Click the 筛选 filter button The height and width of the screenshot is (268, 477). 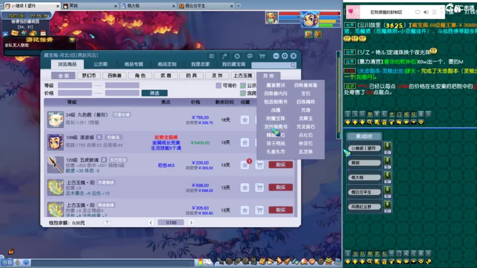[154, 93]
